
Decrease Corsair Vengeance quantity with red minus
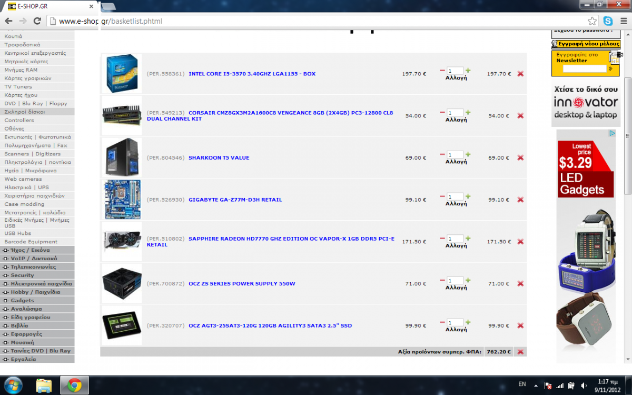pyautogui.click(x=442, y=112)
